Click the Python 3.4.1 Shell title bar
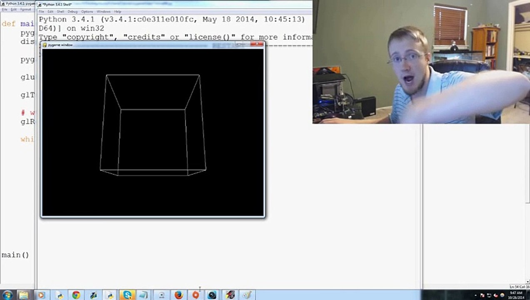 point(175,4)
